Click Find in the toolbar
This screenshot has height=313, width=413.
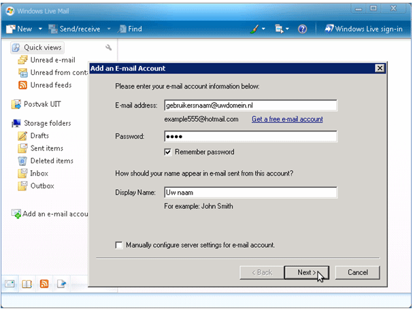[x=130, y=29]
